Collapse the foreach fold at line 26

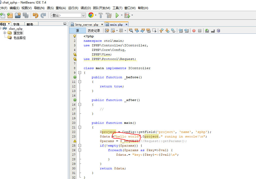pos(80,150)
